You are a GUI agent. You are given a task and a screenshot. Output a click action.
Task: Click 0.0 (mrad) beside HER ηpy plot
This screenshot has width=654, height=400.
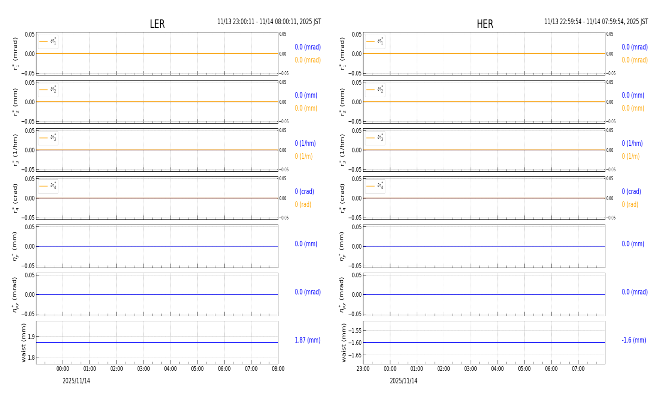tap(635, 292)
